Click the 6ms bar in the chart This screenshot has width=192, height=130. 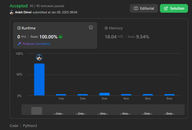pos(169,95)
